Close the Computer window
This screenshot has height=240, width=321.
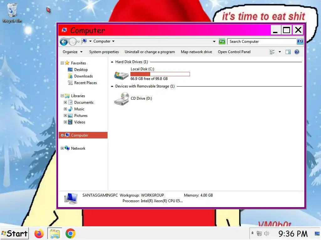(x=298, y=30)
